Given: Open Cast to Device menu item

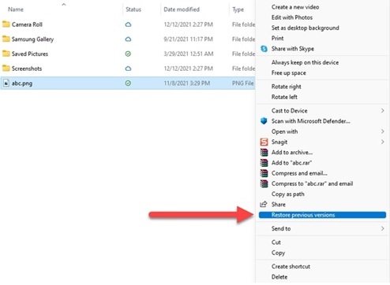Looking at the screenshot, I should [290, 111].
